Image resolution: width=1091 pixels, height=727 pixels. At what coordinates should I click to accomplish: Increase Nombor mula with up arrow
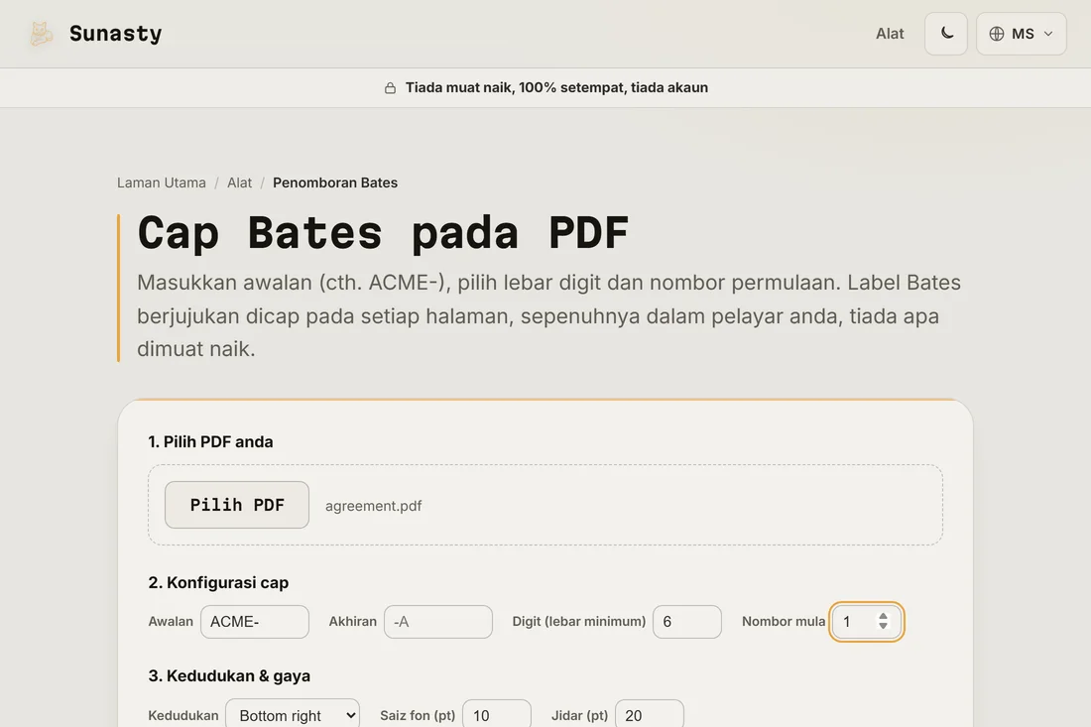coord(883,616)
